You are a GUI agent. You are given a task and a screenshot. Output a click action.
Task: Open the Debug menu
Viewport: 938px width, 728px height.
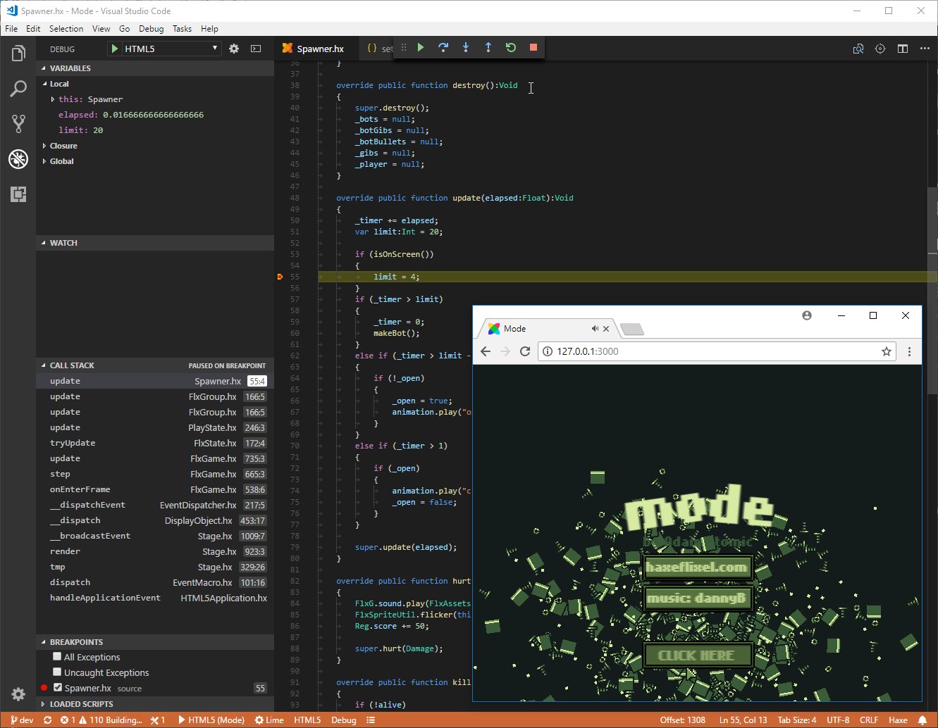[x=151, y=28]
